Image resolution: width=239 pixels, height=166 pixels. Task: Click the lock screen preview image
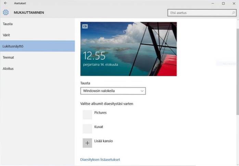point(128,49)
